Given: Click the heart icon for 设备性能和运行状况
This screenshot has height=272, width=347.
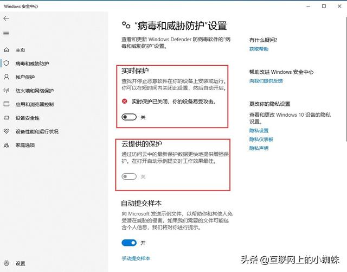Looking at the screenshot, I should pyautogui.click(x=7, y=131).
